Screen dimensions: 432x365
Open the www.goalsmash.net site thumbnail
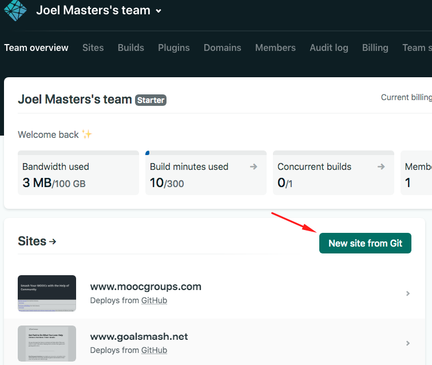pos(47,343)
